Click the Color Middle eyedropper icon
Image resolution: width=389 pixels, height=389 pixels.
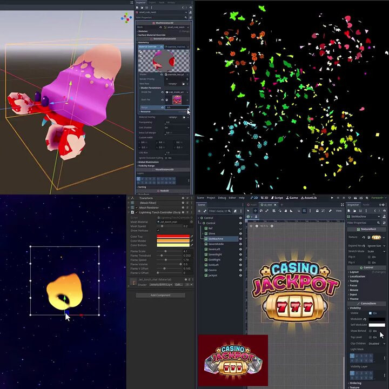point(191,241)
